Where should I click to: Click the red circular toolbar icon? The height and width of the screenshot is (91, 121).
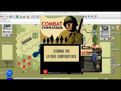point(28,17)
